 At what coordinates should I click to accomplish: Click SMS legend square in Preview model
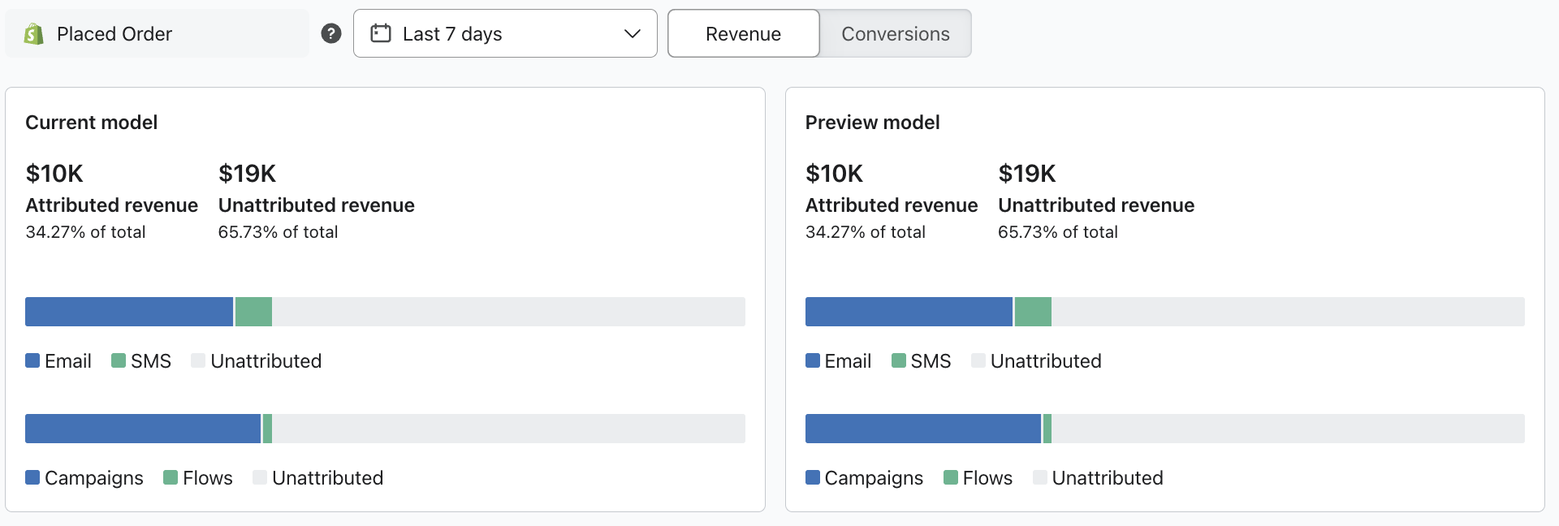[x=898, y=360]
